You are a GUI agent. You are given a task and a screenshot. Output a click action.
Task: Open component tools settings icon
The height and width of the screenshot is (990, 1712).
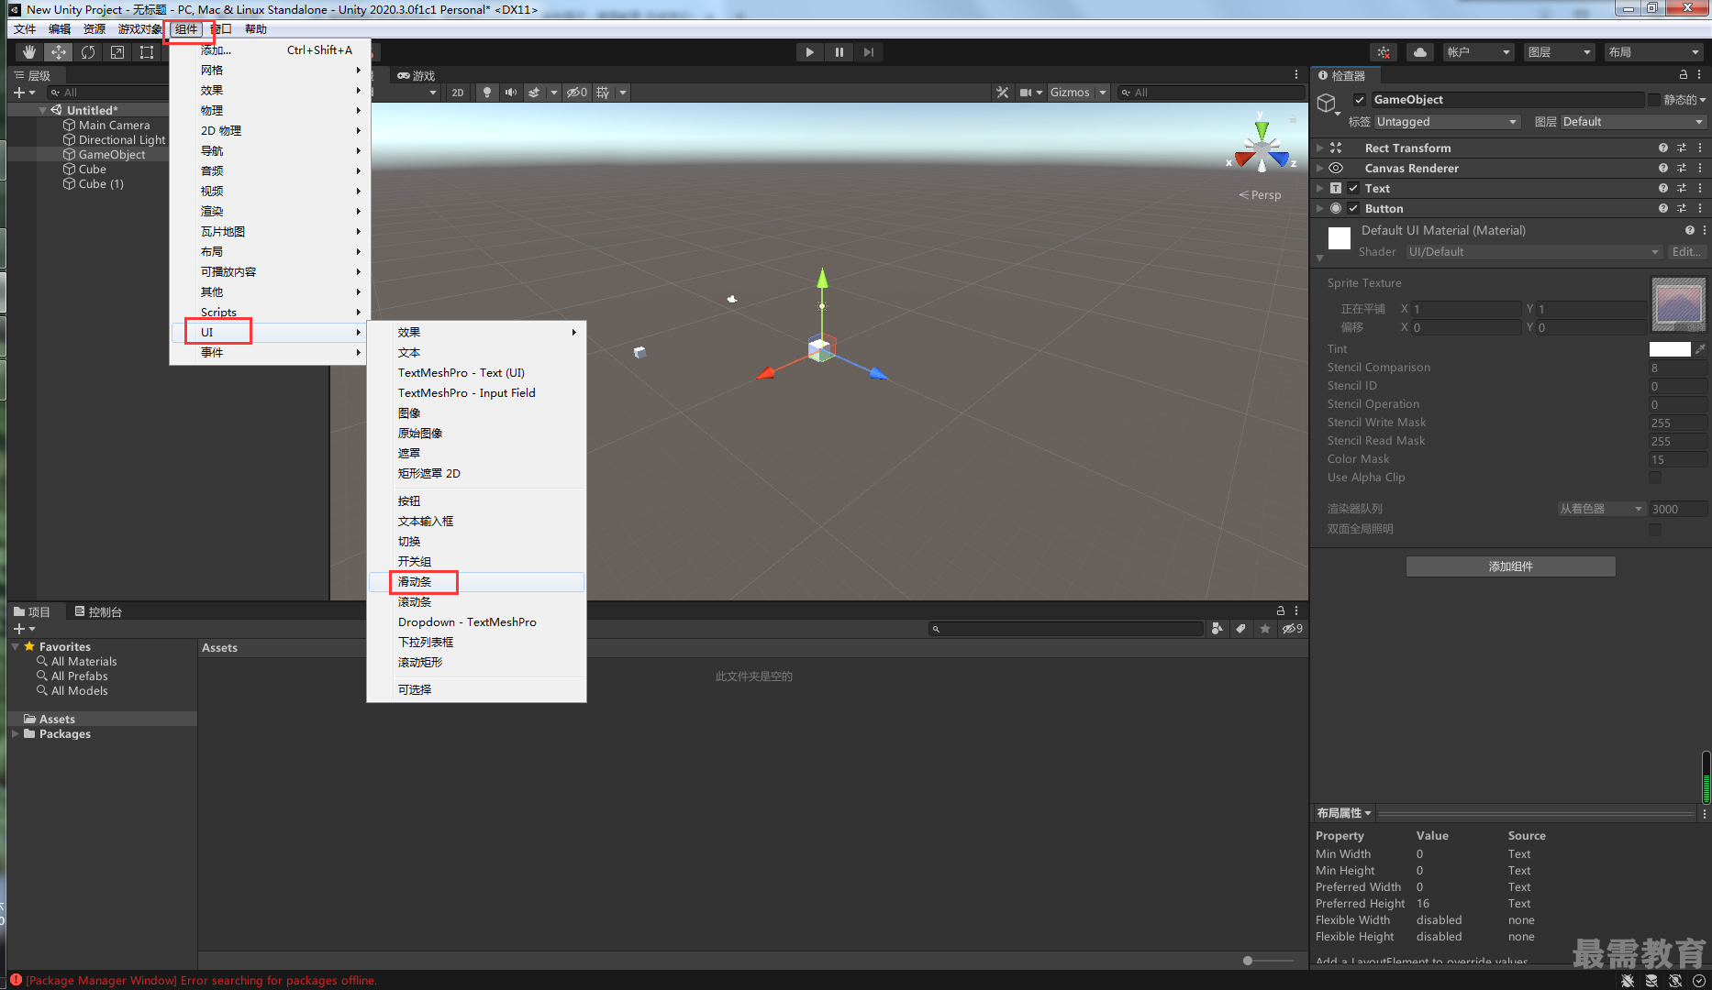click(1002, 93)
